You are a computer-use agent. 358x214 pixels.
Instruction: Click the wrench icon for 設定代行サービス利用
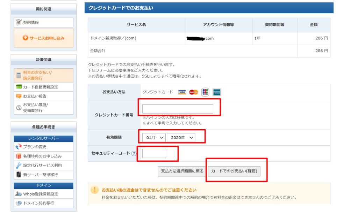point(19,165)
